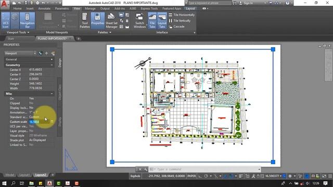
Task: Click the Open file quick-access icon
Action: point(20,3)
